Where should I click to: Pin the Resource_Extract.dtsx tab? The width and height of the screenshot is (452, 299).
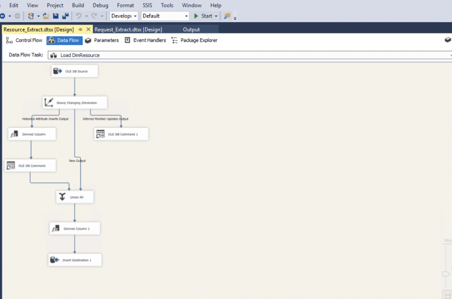[x=80, y=29]
